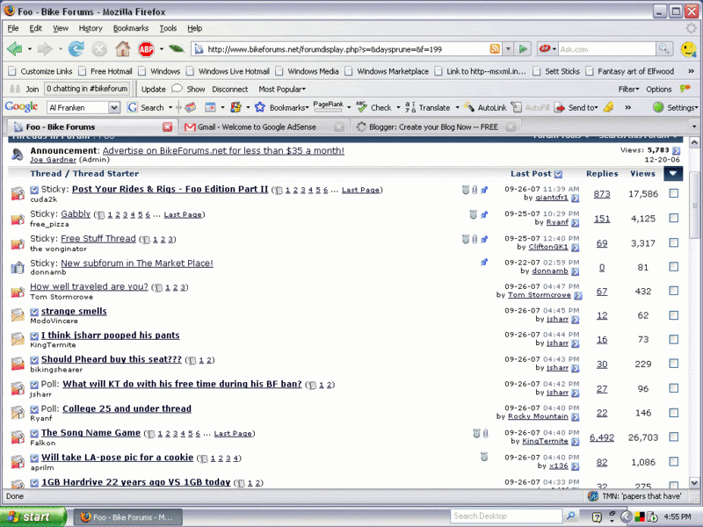Click the 6,492 replies count link
The width and height of the screenshot is (703, 527).
[x=602, y=437]
